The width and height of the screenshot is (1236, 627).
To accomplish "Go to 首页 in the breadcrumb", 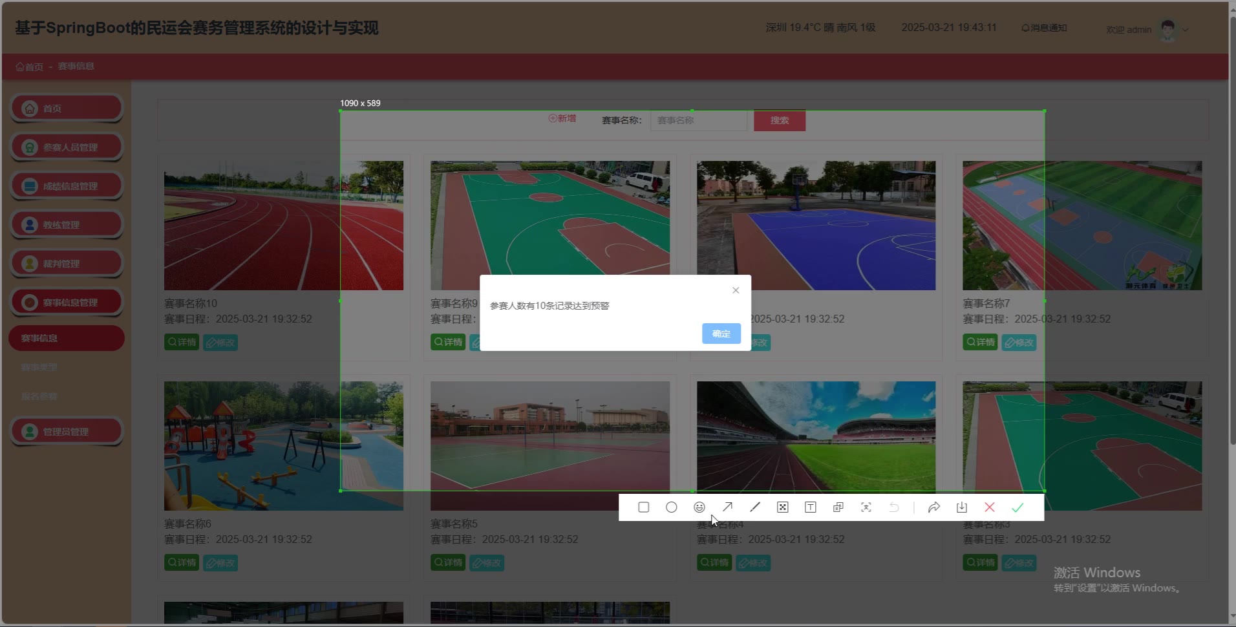I will tap(30, 67).
